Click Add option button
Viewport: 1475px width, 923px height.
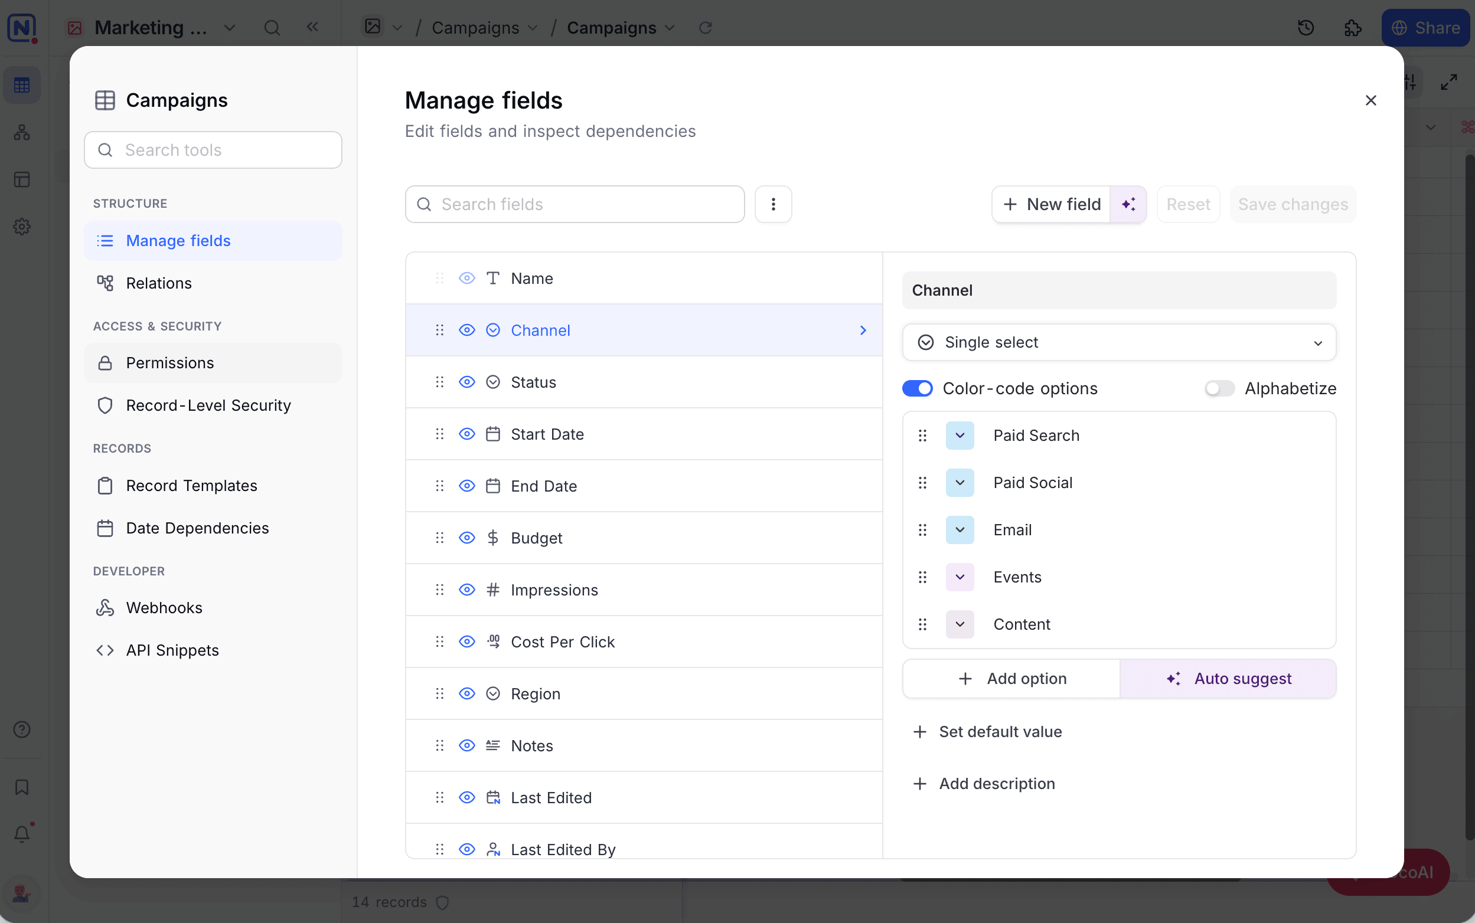(1011, 678)
